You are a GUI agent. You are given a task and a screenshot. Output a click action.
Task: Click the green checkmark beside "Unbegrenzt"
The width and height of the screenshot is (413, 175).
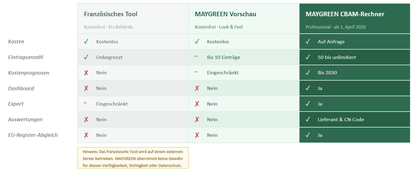click(x=86, y=57)
